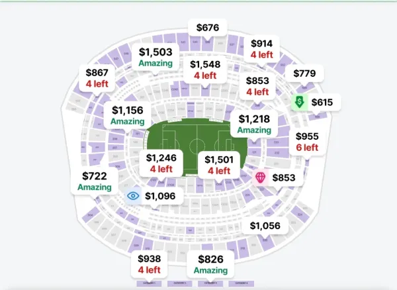Select the $826 Amazing listing
The image size is (397, 290).
[x=210, y=264]
